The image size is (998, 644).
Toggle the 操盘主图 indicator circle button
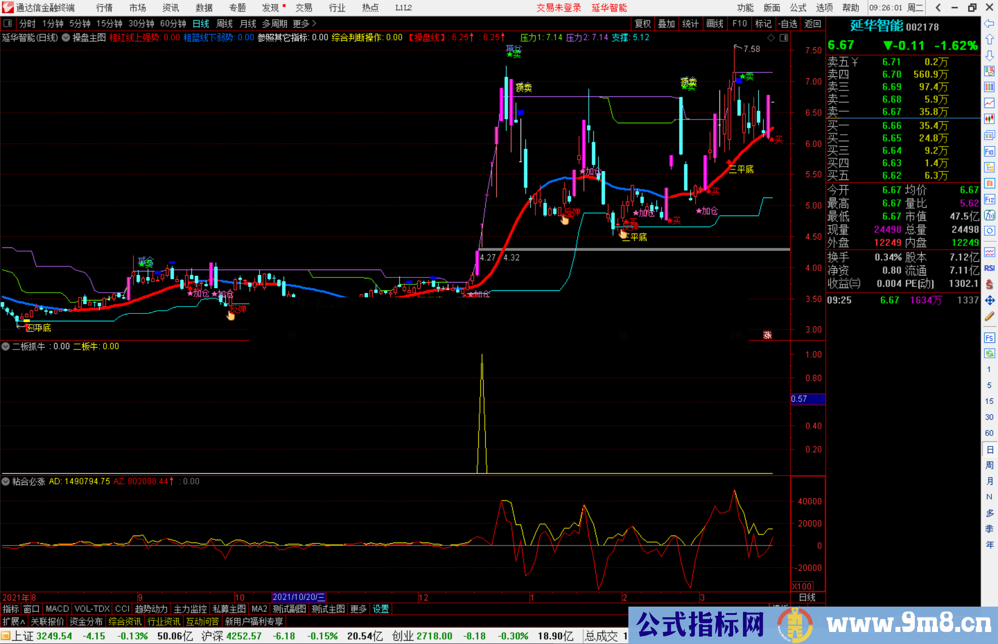click(x=66, y=37)
